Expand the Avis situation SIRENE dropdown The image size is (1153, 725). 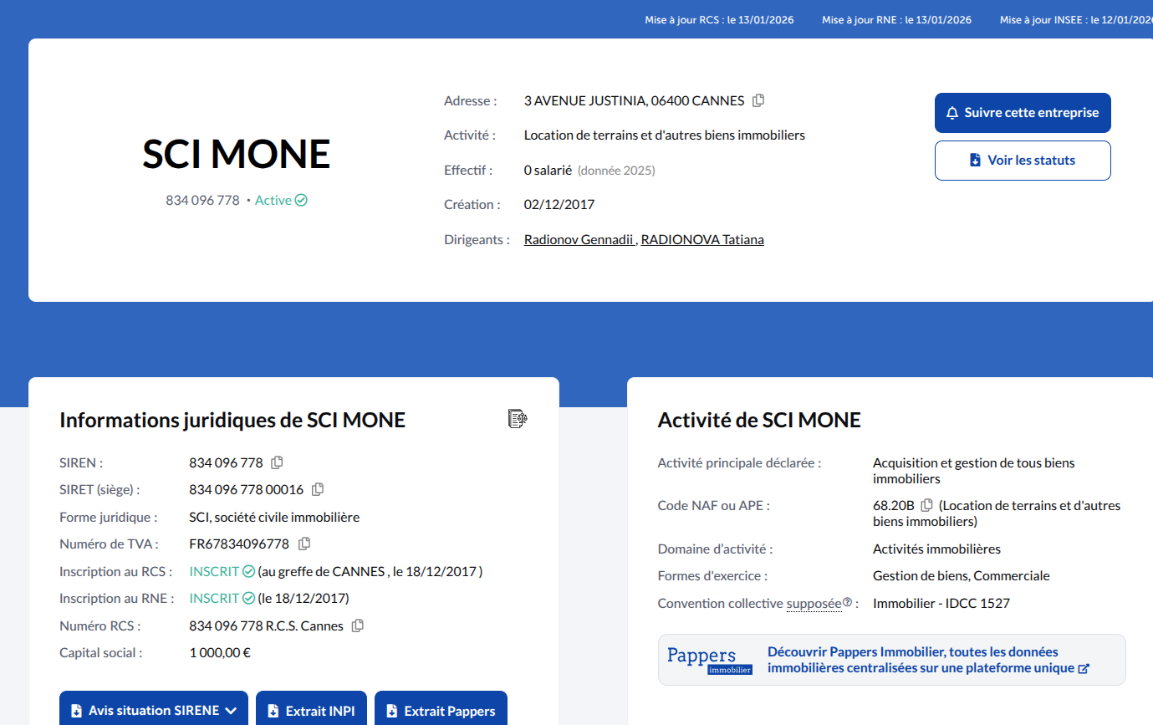click(154, 711)
